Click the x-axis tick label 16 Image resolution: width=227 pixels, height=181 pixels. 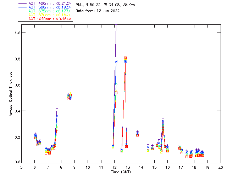[168, 167]
